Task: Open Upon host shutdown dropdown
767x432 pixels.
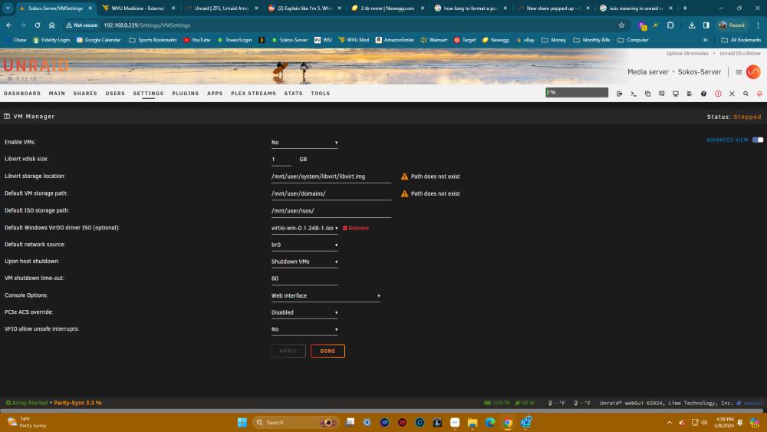Action: pos(304,262)
